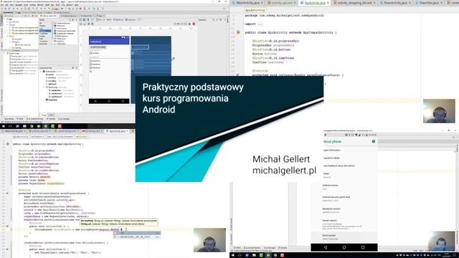Tap the help icon in About phone header
The height and width of the screenshot is (258, 459).
pyautogui.click(x=374, y=141)
